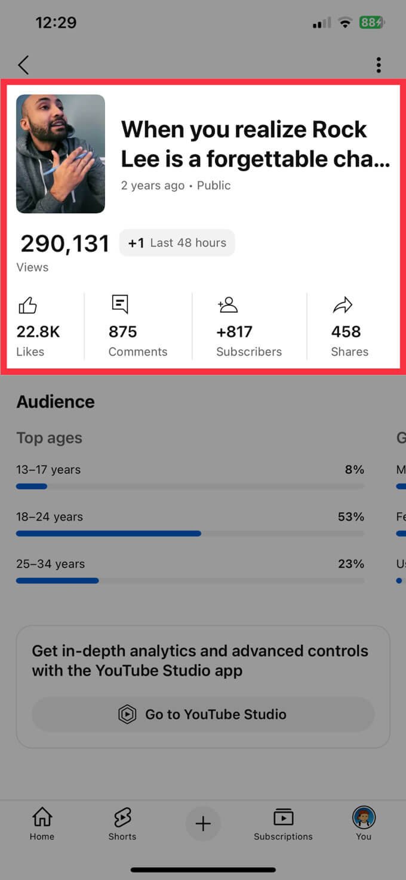Tap the Comments speech bubble icon

pos(120,304)
